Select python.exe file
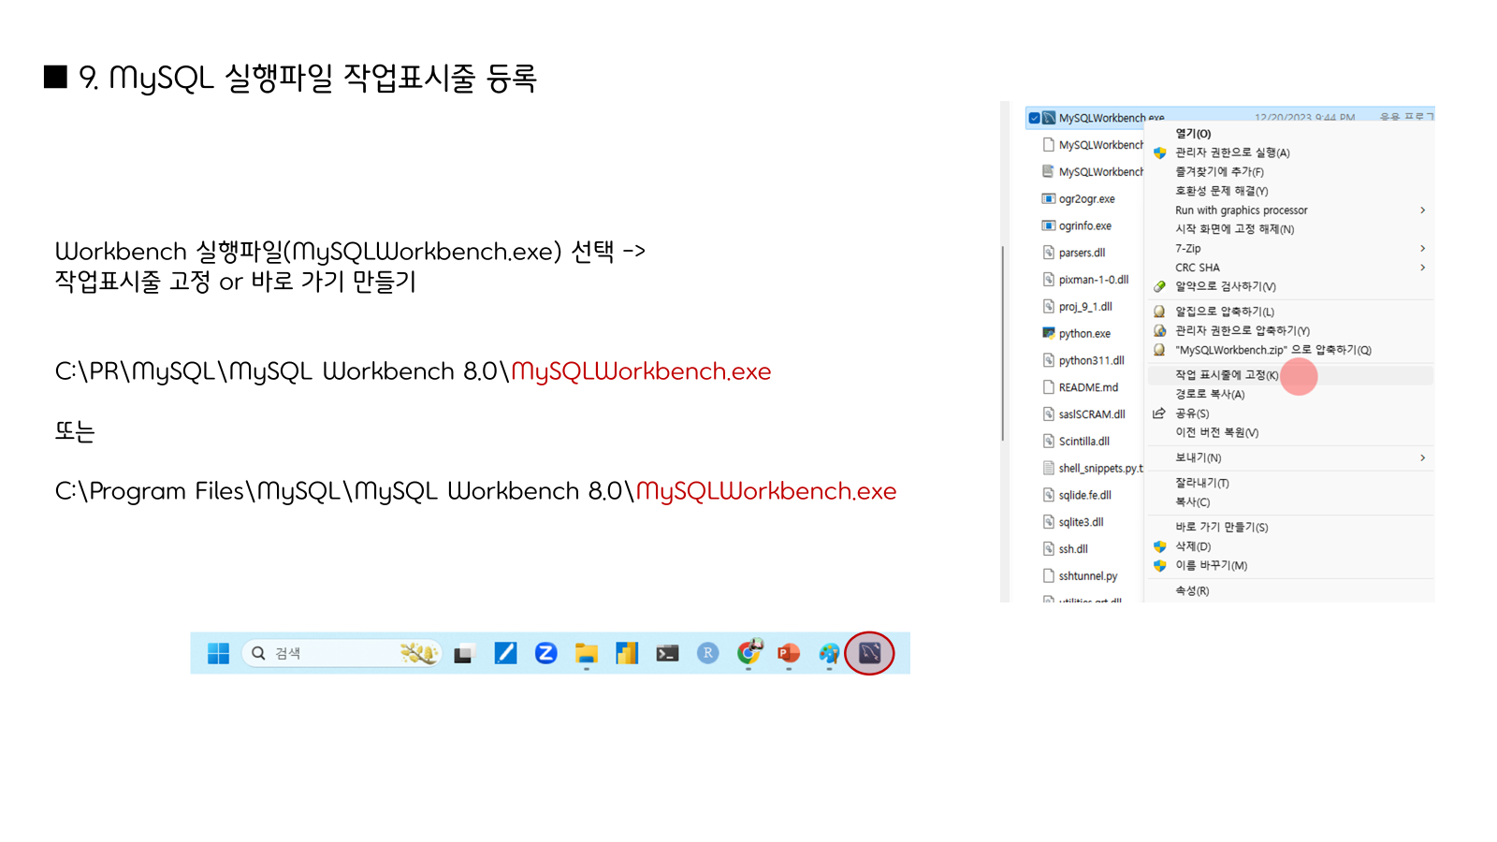The height and width of the screenshot is (842, 1497). (x=1084, y=333)
